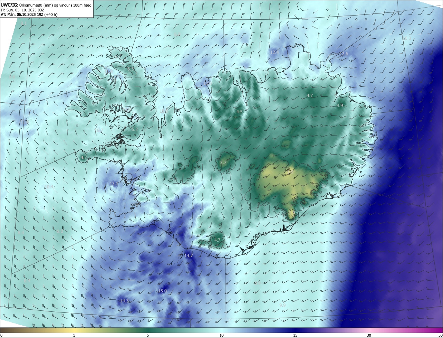
Task: Click the 'VT: Mán. 06.10.2025 19Z' line
Action: pos(29,15)
